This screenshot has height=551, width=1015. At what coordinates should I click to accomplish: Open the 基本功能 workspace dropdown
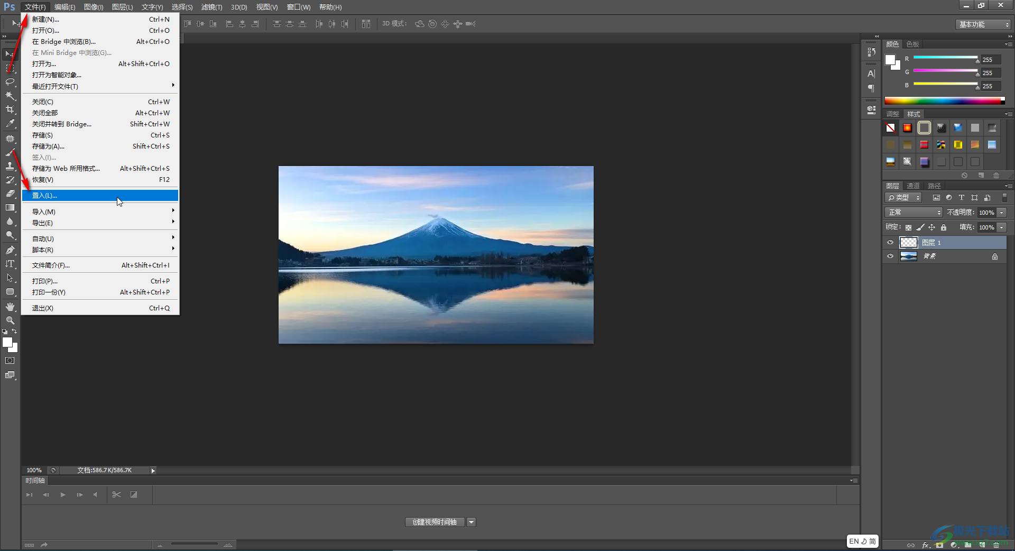(x=983, y=24)
